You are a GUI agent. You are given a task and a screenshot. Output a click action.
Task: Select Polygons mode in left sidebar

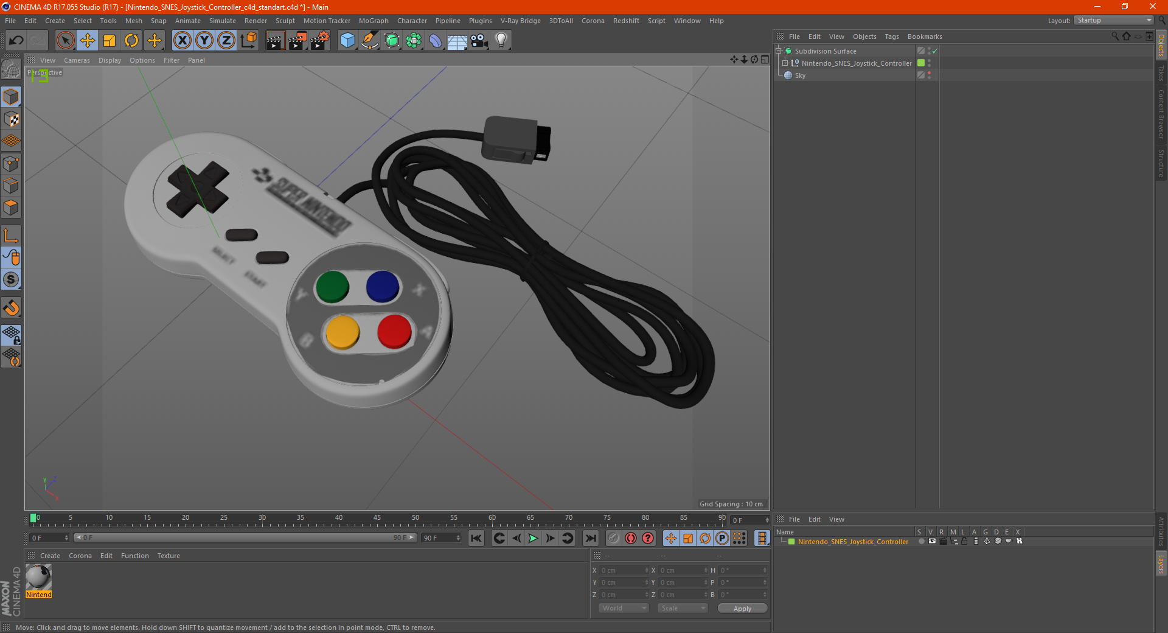coord(12,208)
